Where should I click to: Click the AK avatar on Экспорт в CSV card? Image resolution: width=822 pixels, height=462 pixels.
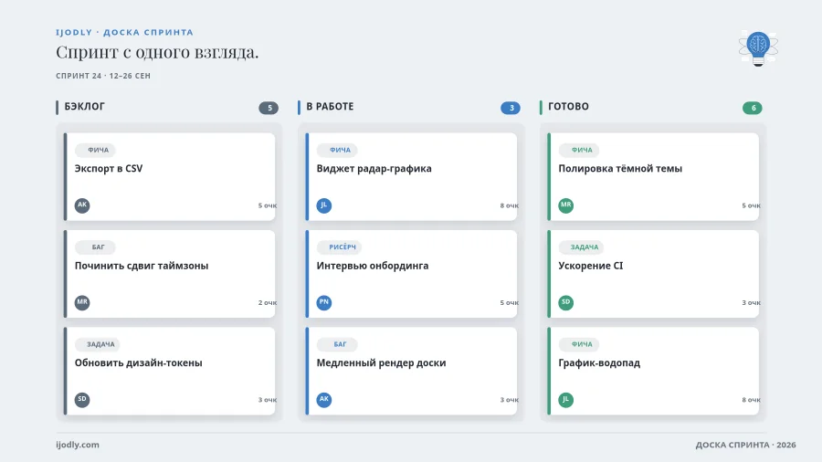82,205
